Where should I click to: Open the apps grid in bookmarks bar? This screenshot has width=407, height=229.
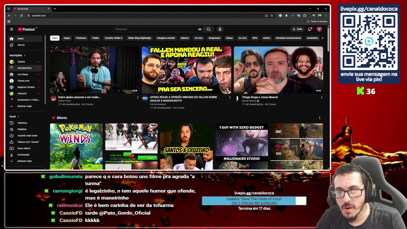pos(9,21)
